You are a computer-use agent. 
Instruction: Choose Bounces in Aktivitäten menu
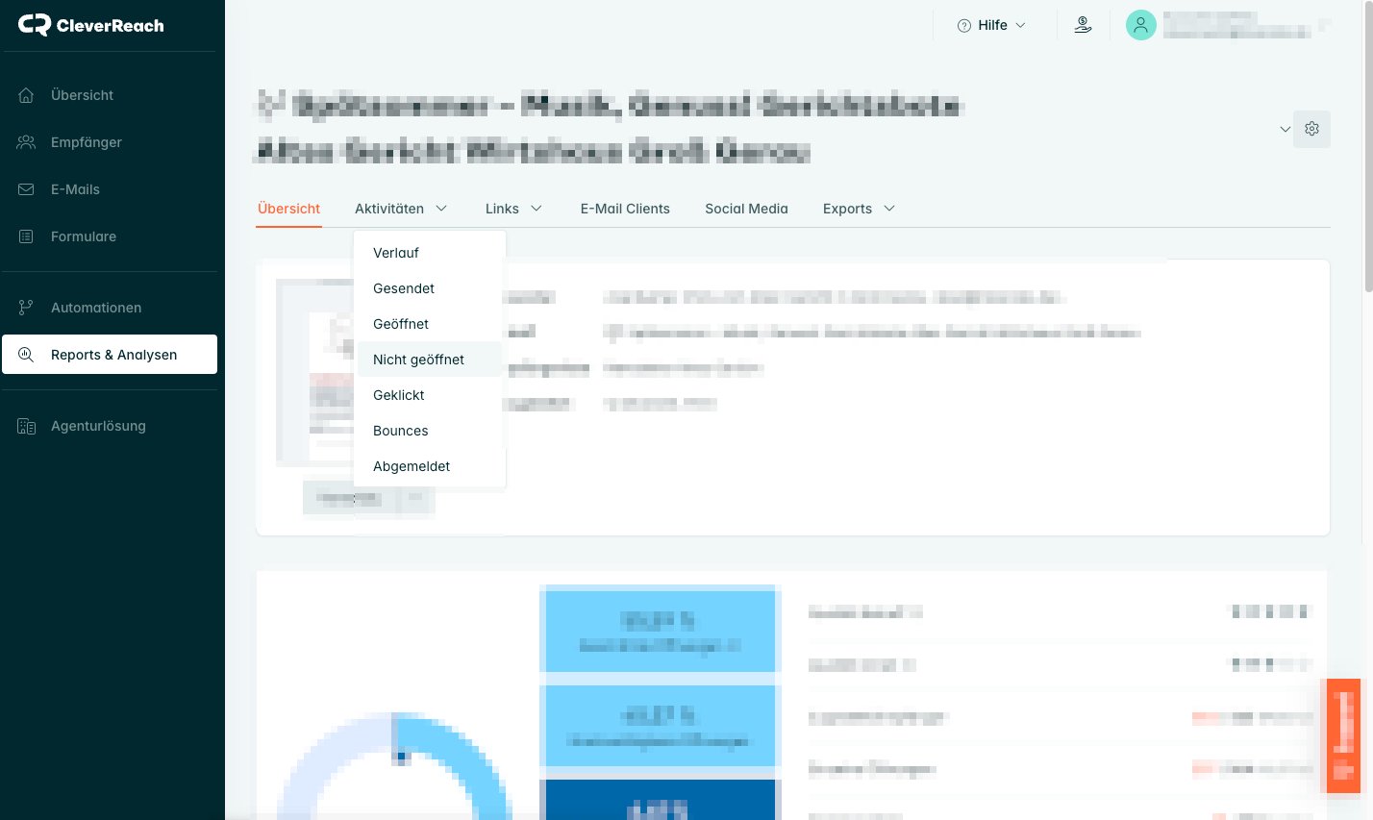pyautogui.click(x=401, y=431)
